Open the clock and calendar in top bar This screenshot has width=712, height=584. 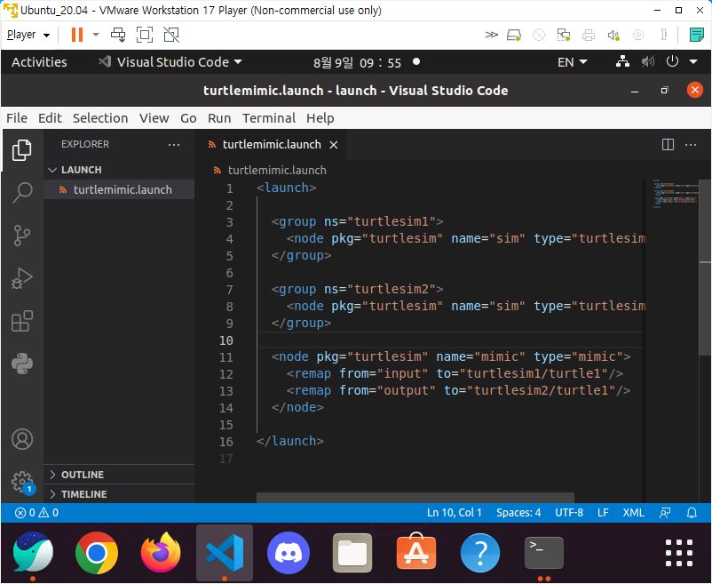tap(358, 62)
